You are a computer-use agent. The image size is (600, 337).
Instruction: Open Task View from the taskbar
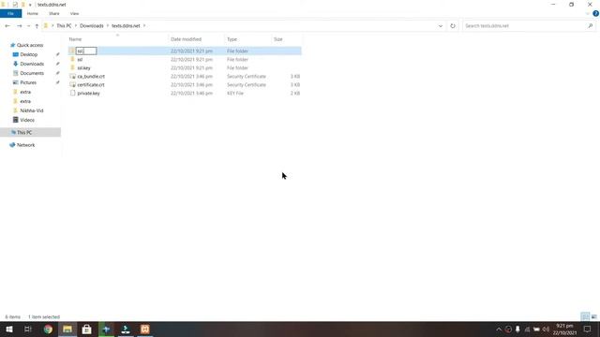(x=27, y=329)
